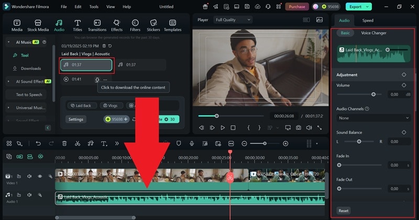Click the Export button
Viewport: 419px width, 220px height.
click(x=355, y=7)
